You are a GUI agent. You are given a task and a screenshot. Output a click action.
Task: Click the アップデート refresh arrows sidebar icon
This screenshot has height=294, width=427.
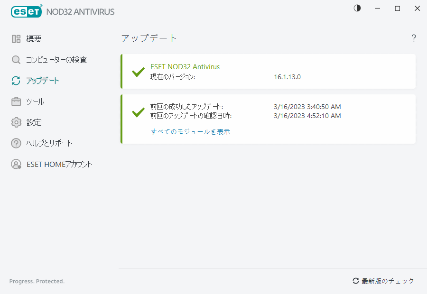pos(16,81)
